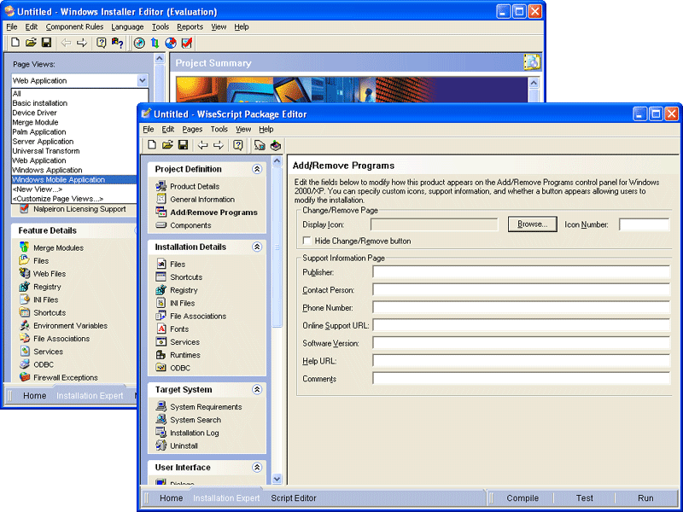Click scroll down arrow of WiseScript page list
683x512 pixels.
pyautogui.click(x=277, y=479)
